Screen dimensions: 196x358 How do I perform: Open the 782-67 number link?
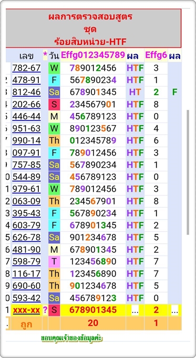point(26,68)
